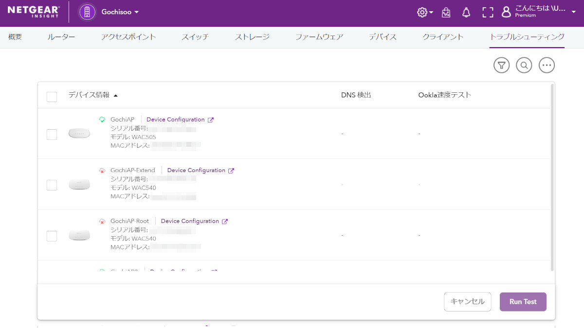The height and width of the screenshot is (328, 584).
Task: Click the user profile avatar icon
Action: click(x=507, y=12)
